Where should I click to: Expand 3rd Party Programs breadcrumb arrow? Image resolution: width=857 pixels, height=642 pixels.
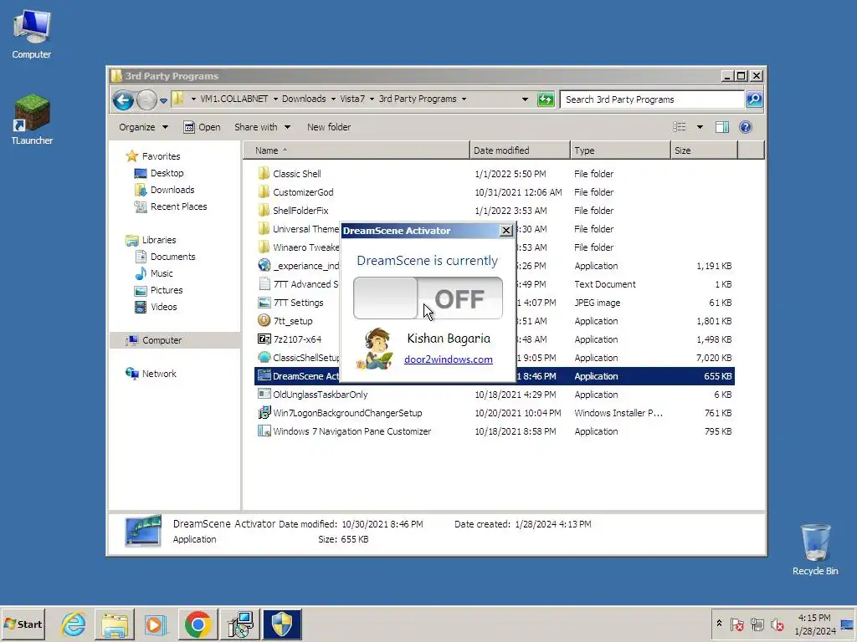(x=464, y=99)
